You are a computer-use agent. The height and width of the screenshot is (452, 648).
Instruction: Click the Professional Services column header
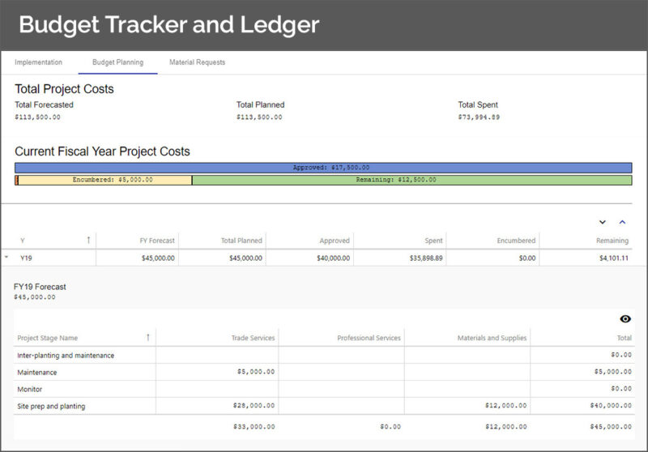tap(369, 338)
